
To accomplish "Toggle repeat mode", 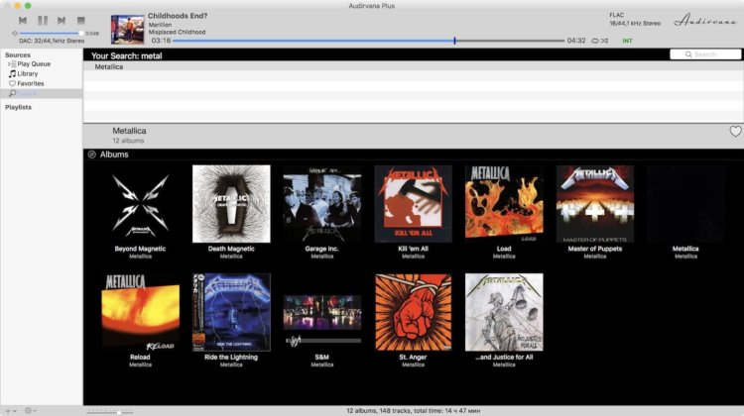I will click(x=595, y=41).
